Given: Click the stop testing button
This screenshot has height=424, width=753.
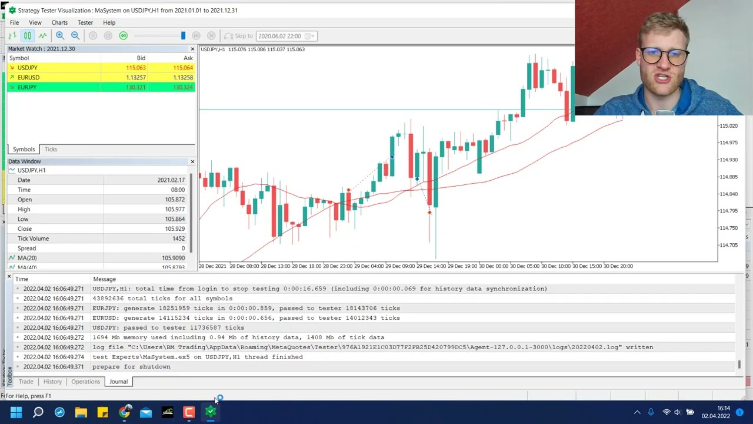Looking at the screenshot, I should point(108,36).
